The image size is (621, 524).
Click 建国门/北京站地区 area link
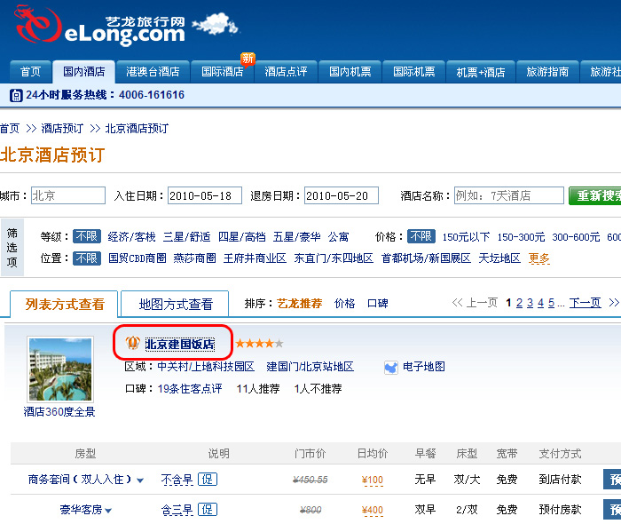pos(310,367)
